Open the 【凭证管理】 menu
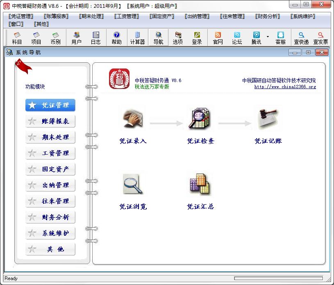This screenshot has width=334, height=285. [x=20, y=16]
